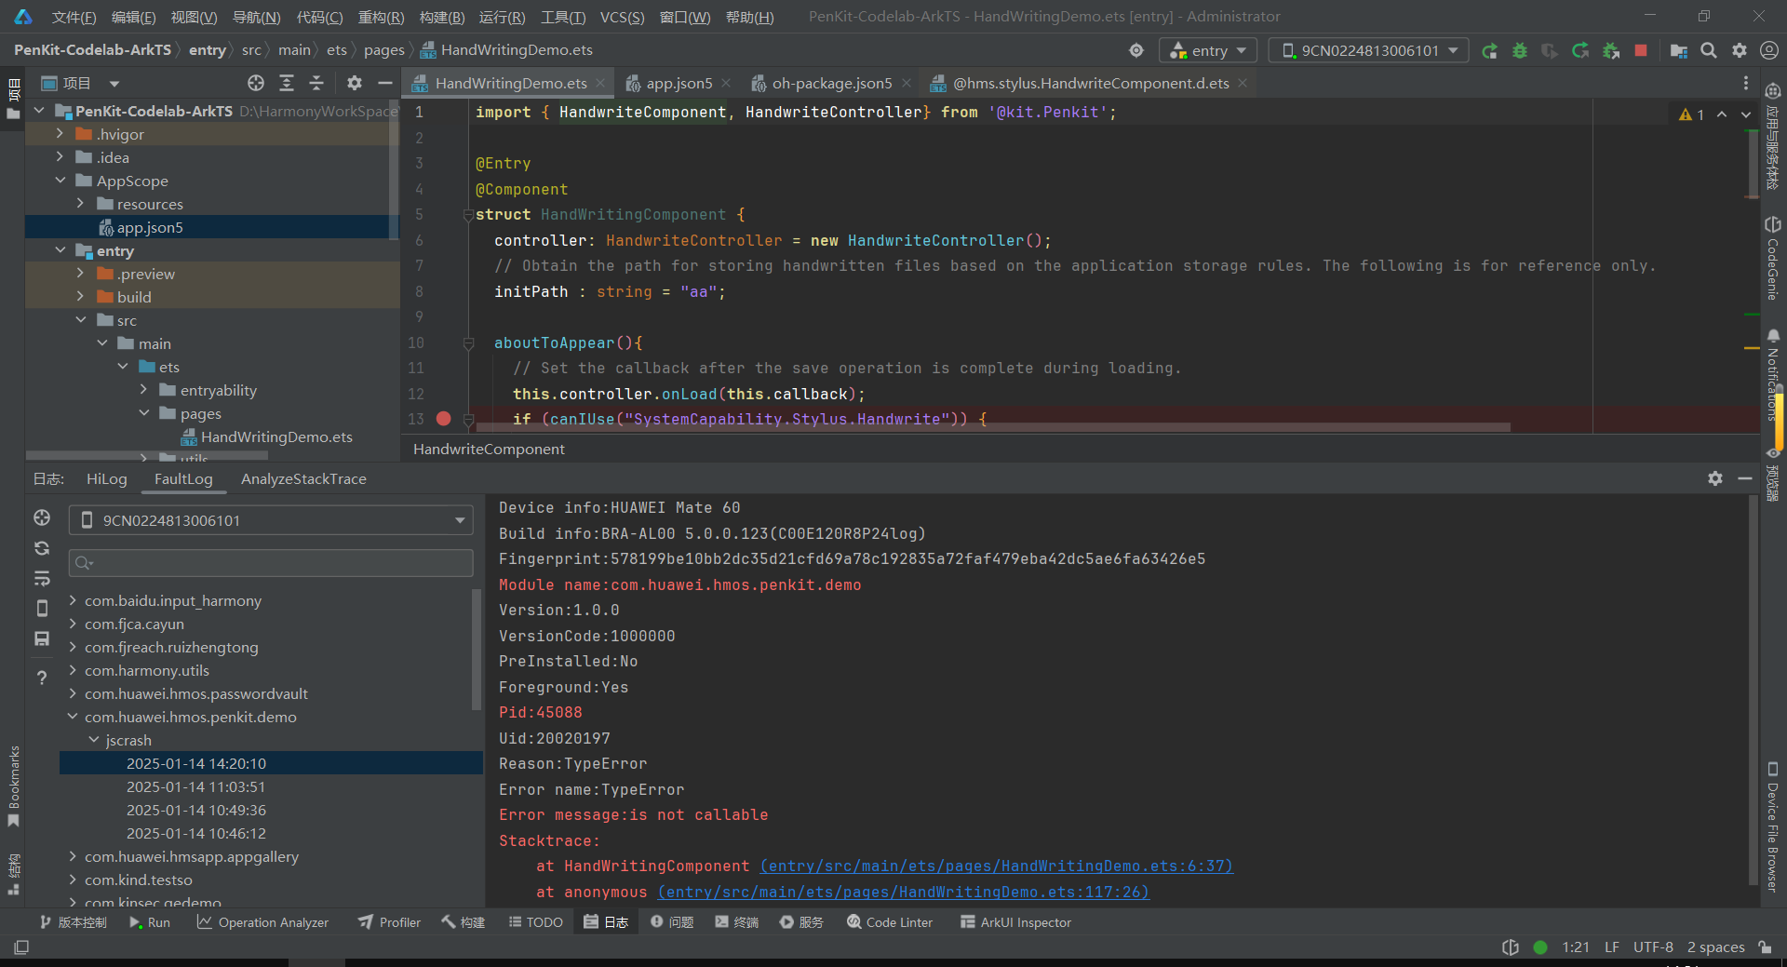The width and height of the screenshot is (1787, 967).
Task: Click the pages breadcrumb in navigation bar
Action: (x=383, y=50)
